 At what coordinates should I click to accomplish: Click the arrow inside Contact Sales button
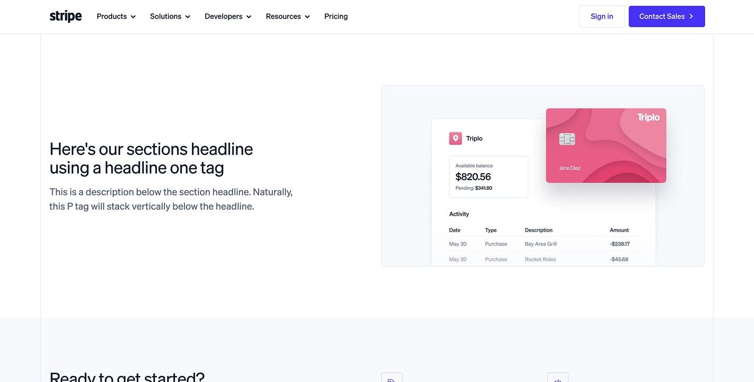691,16
